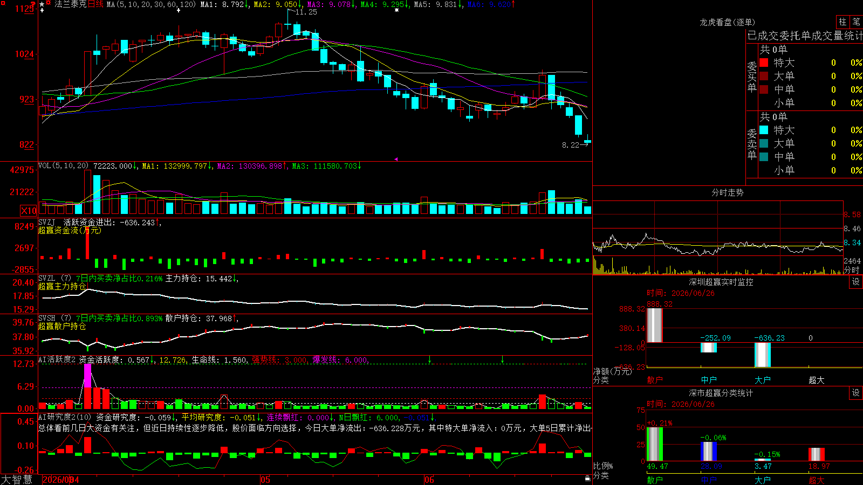Viewport: 863px width, 485px height.
Task: Click the red 特大 buy-order color swatch
Action: pyautogui.click(x=764, y=63)
